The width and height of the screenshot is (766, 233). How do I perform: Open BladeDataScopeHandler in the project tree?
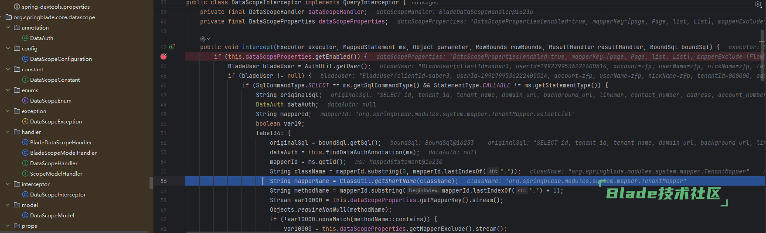[x=61, y=142]
